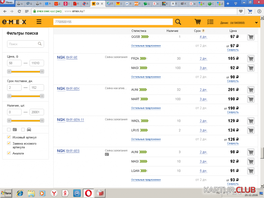The height and width of the screenshot is (198, 264).
Task: Show Остальные предложения for BKR 6EN-11
Action: point(146,139)
